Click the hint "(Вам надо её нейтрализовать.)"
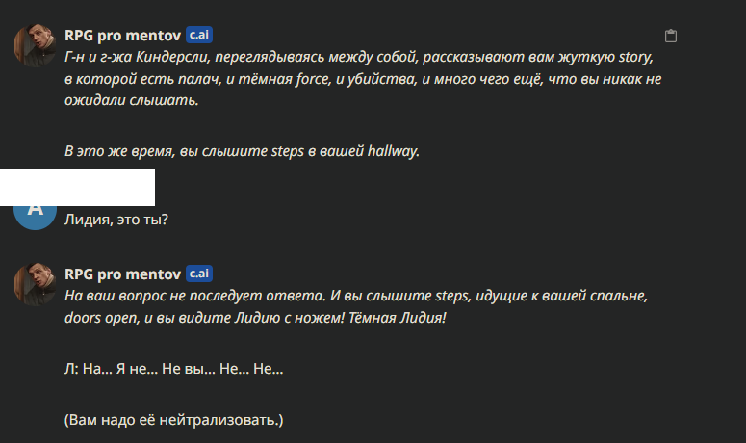The height and width of the screenshot is (443, 746). pos(174,420)
